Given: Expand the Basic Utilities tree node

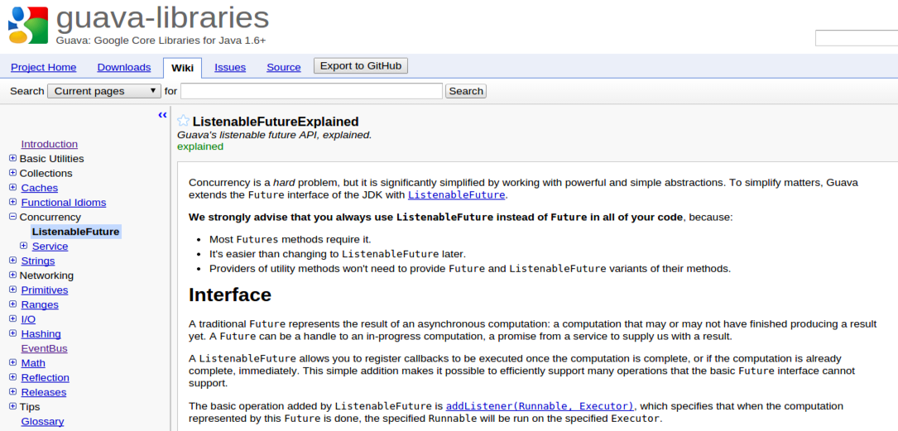Looking at the screenshot, I should click(x=12, y=158).
